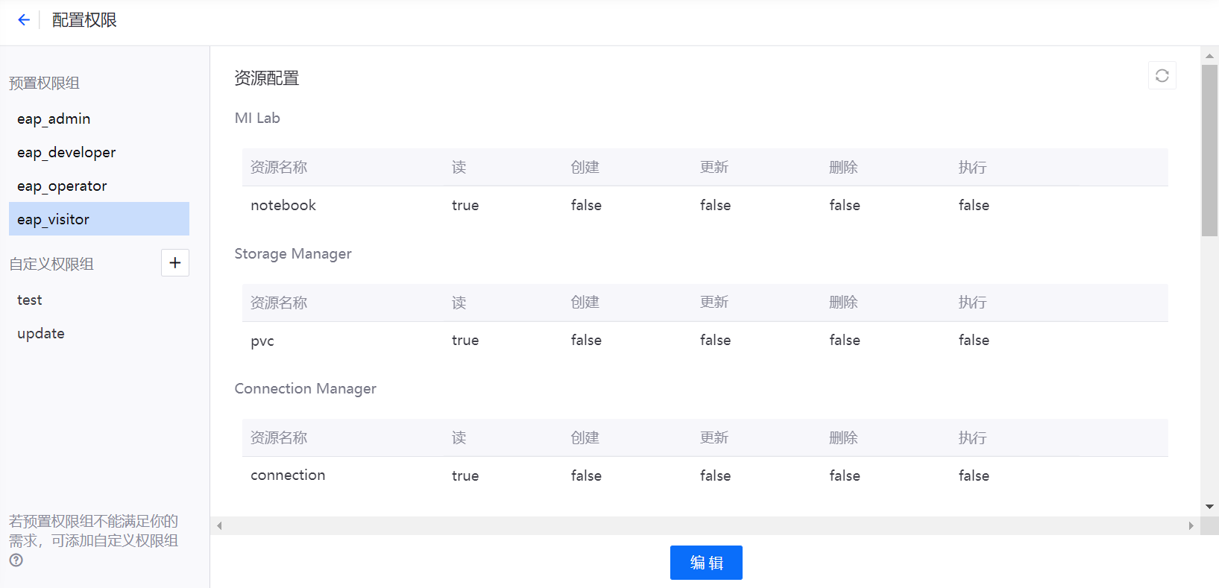Click the 配置权限 page title
The image size is (1219, 588).
point(84,20)
